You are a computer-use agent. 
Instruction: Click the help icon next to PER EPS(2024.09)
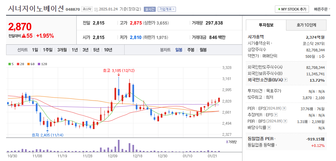coord(284,109)
